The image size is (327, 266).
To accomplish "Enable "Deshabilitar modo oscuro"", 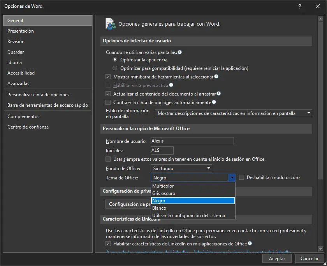I will click(x=241, y=177).
